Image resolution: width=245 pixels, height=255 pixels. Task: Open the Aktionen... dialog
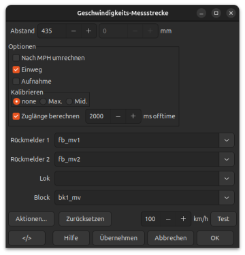[31, 219]
